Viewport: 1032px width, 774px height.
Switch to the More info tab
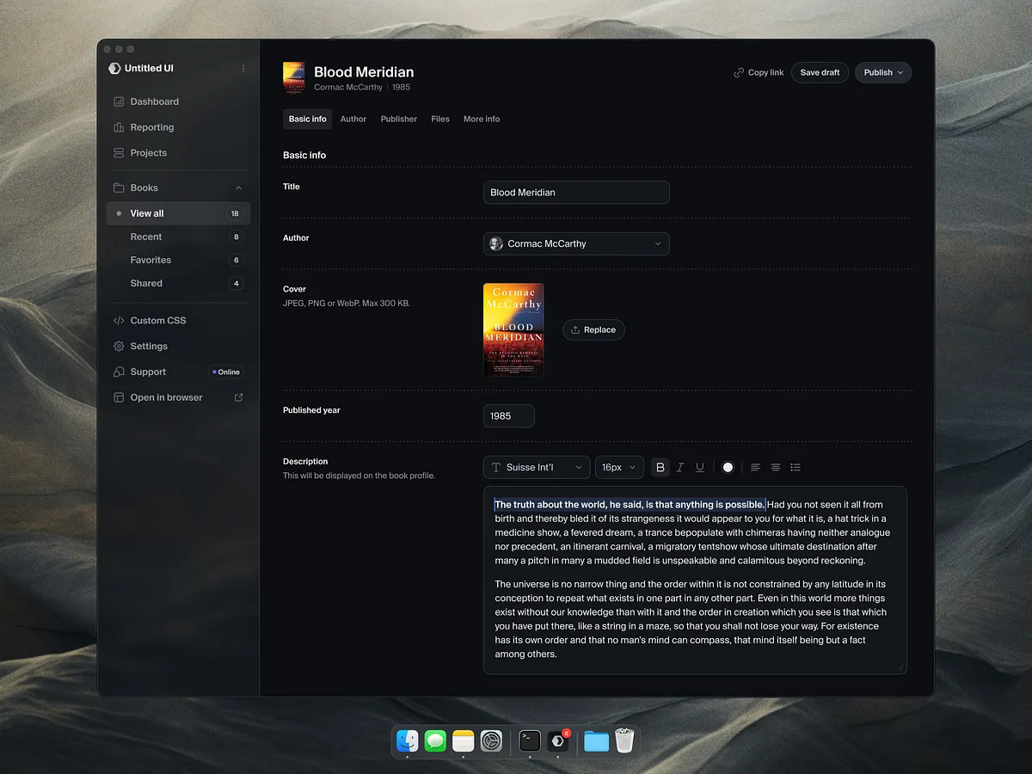(482, 120)
